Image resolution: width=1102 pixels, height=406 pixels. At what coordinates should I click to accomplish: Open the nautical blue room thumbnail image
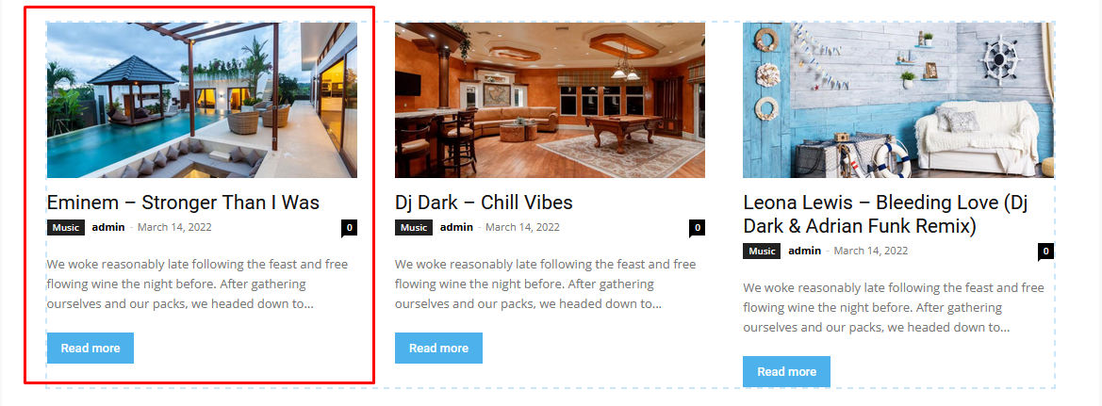coord(898,100)
